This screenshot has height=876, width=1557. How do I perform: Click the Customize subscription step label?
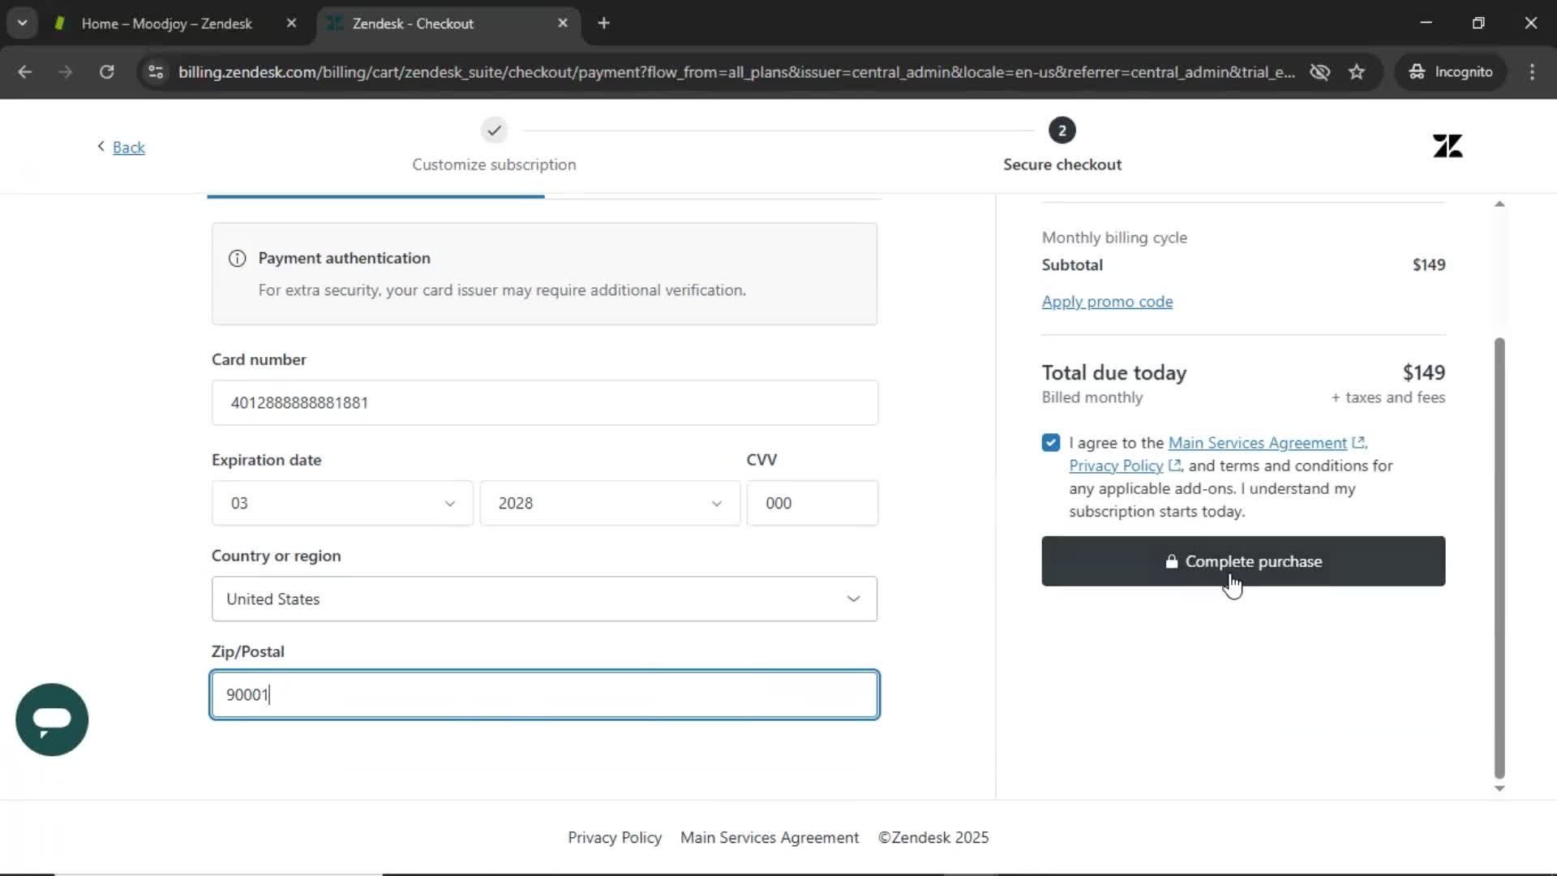(494, 165)
